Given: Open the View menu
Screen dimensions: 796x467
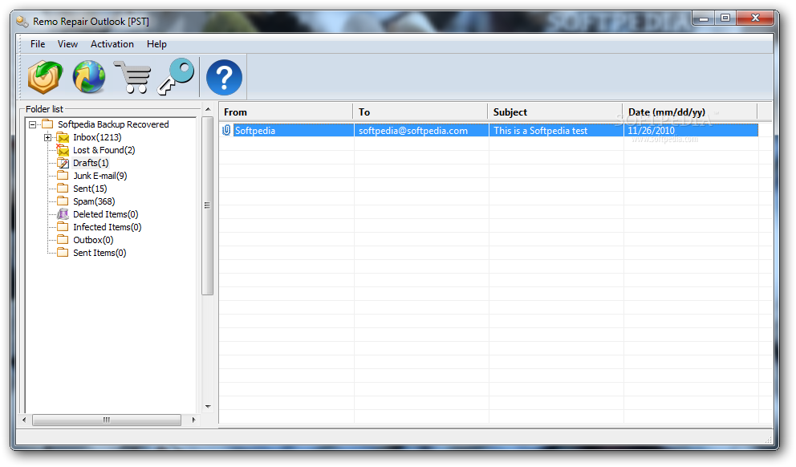Looking at the screenshot, I should [x=67, y=44].
